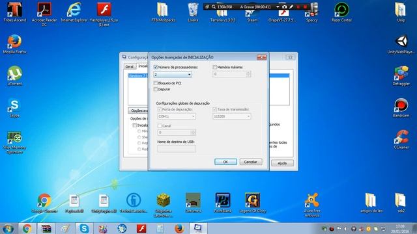
Task: Open the UnityWebPlayer desktop icon
Action: [x=401, y=44]
